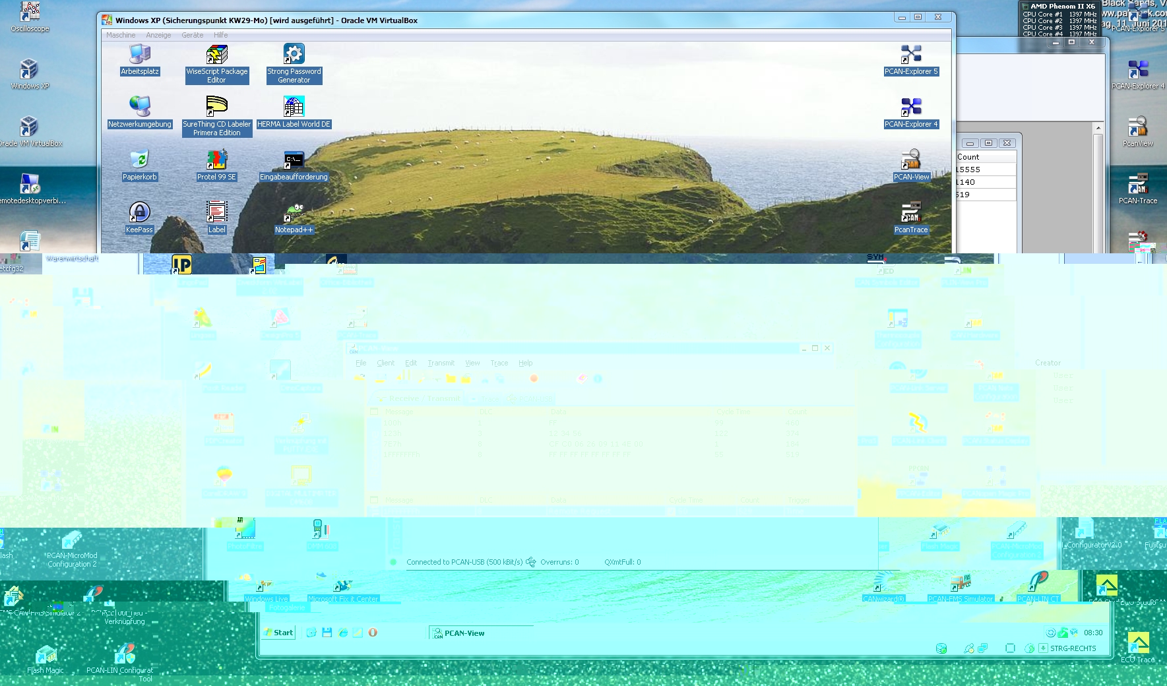This screenshot has height=686, width=1167.
Task: Launch Protel 99 SE
Action: tap(216, 165)
